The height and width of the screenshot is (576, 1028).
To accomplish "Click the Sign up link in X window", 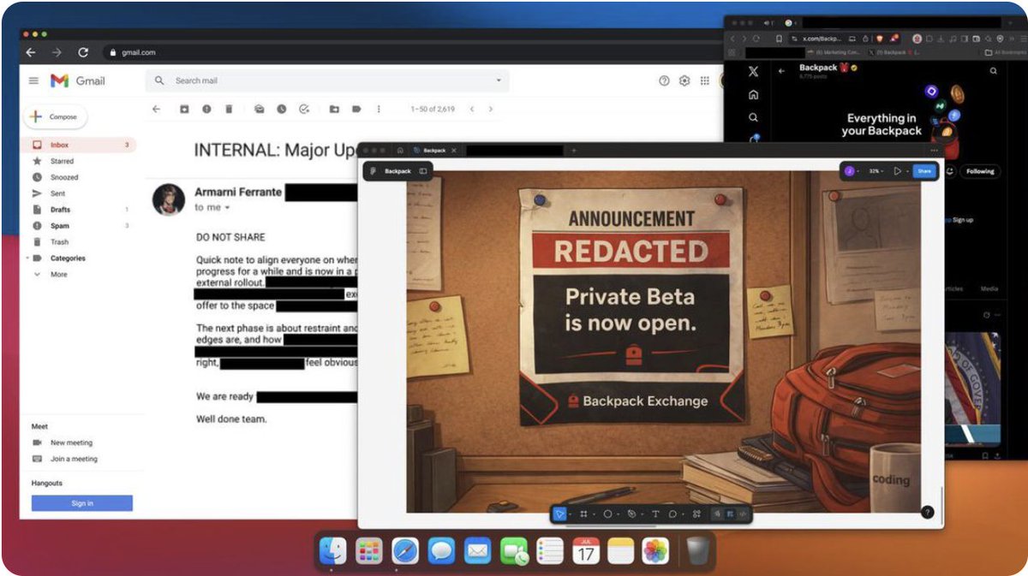I will click(963, 220).
